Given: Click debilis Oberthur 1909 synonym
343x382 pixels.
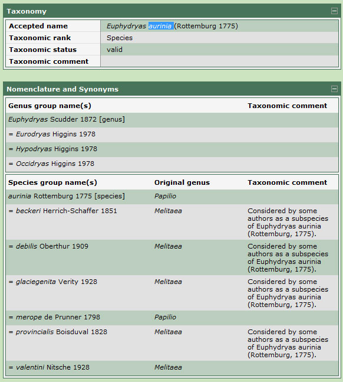Looking at the screenshot, I should coord(48,246).
